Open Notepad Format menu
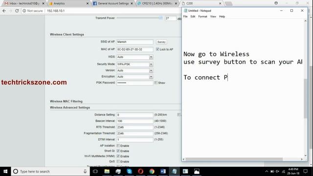Viewport: 313px width, 176px height. tap(202, 17)
